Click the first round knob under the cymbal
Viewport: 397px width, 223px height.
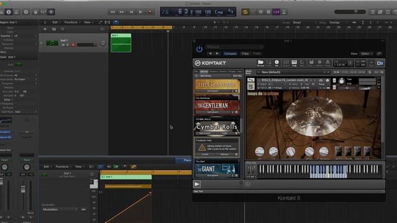coord(259,151)
